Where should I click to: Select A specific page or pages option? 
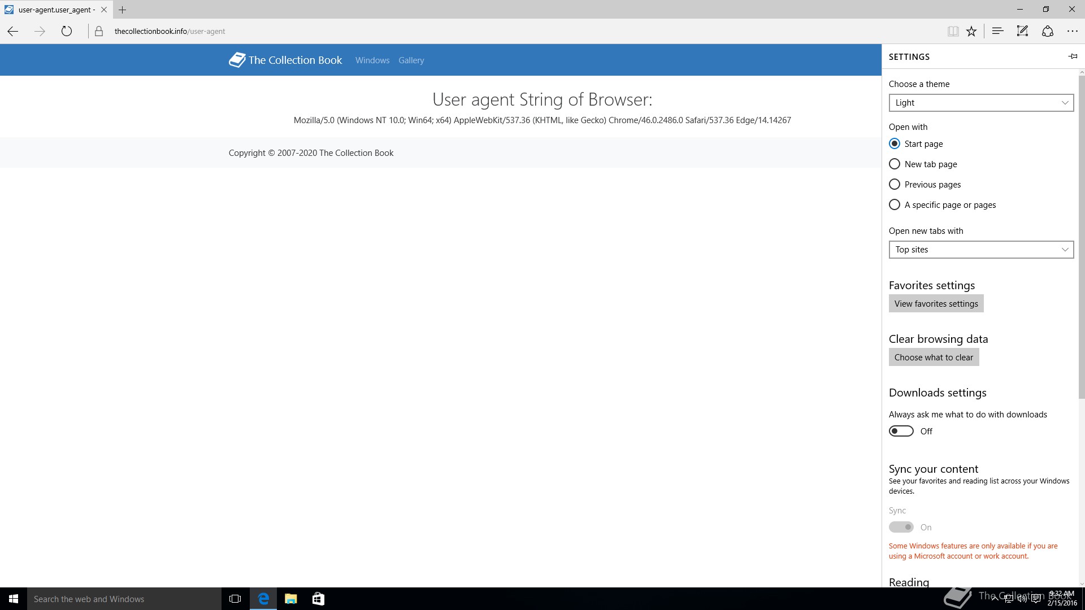[895, 205]
